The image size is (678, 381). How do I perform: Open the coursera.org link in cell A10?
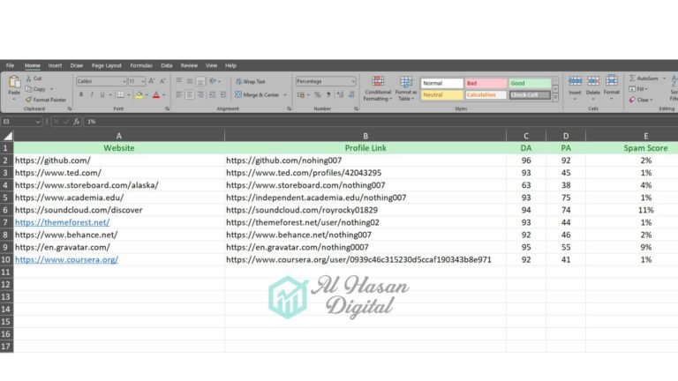(66, 260)
